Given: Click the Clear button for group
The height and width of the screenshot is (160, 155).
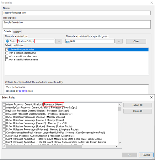Looking at the screenshot, I should [x=136, y=41].
